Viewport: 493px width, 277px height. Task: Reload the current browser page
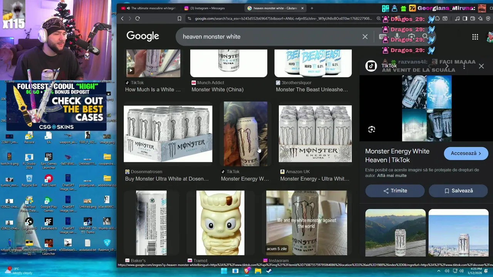pyautogui.click(x=138, y=18)
